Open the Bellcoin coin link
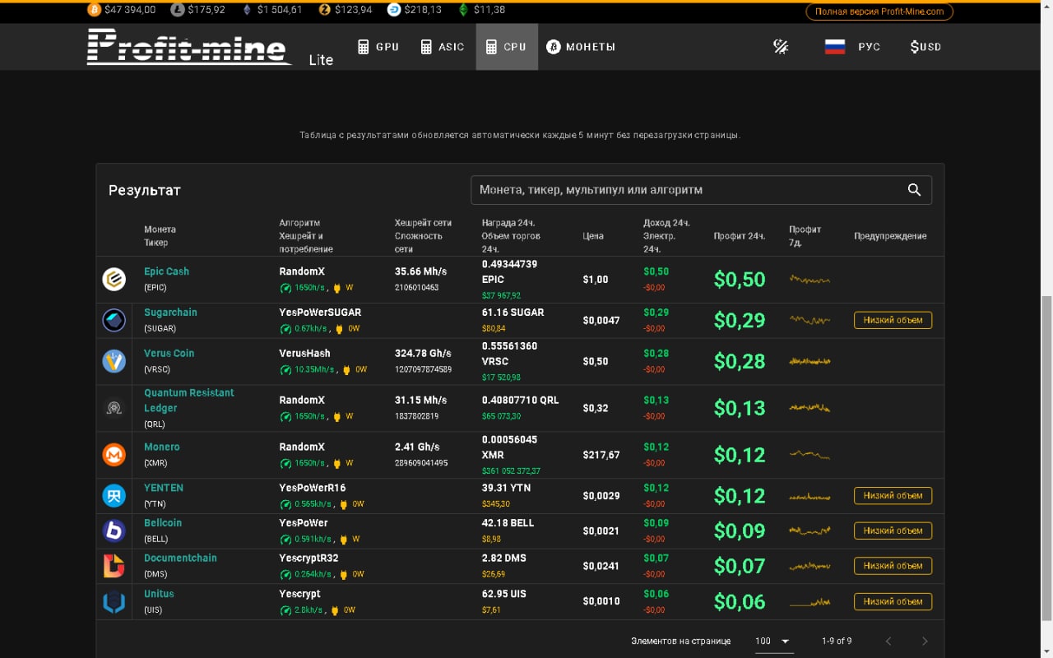The image size is (1053, 658). [x=163, y=523]
